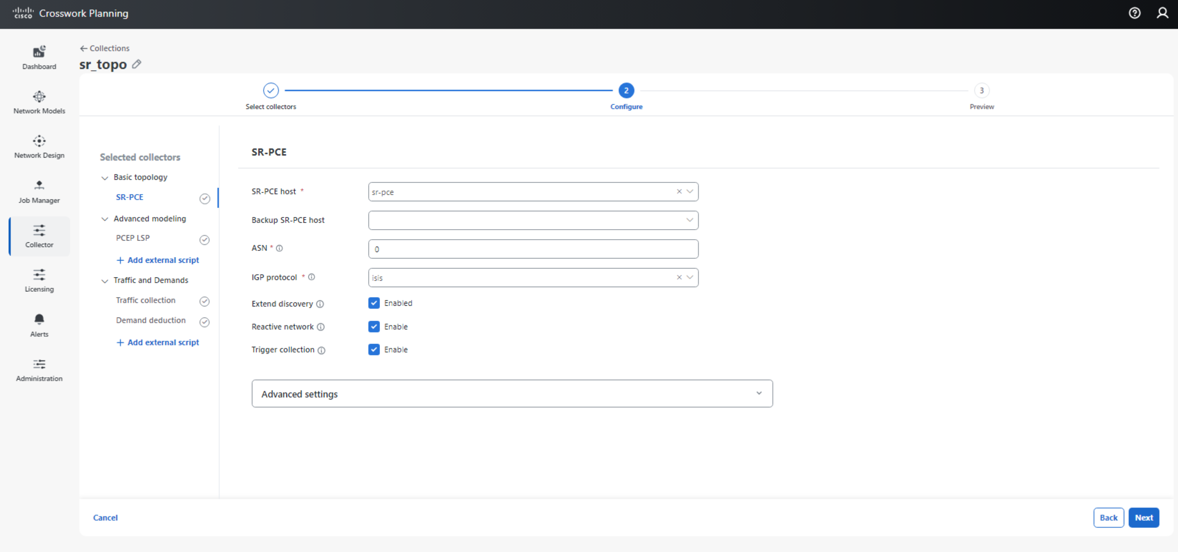Click the Selected collectors heading

[x=140, y=157]
